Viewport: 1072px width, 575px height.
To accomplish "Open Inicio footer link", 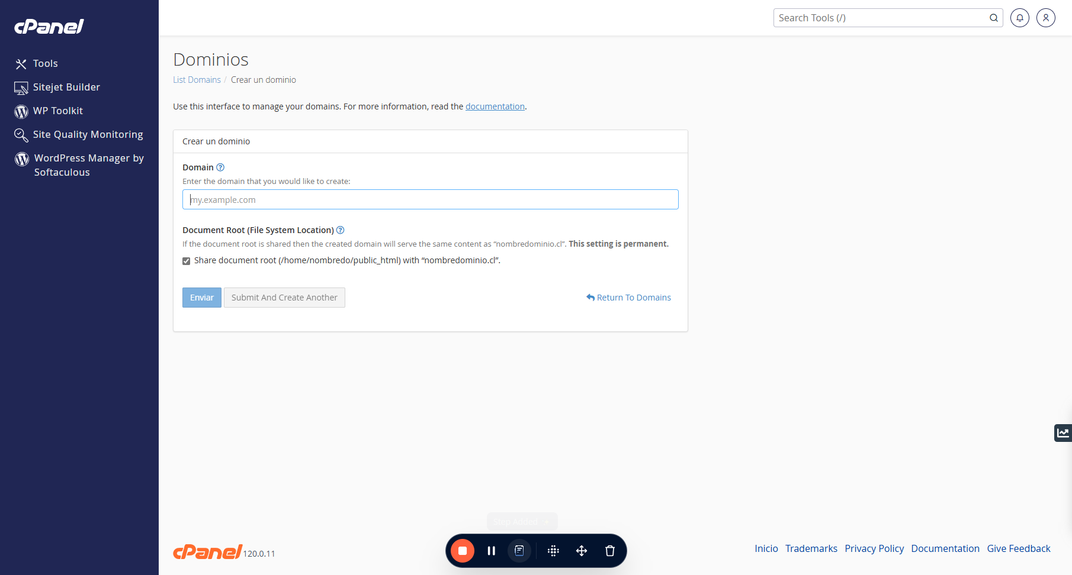I will click(766, 548).
